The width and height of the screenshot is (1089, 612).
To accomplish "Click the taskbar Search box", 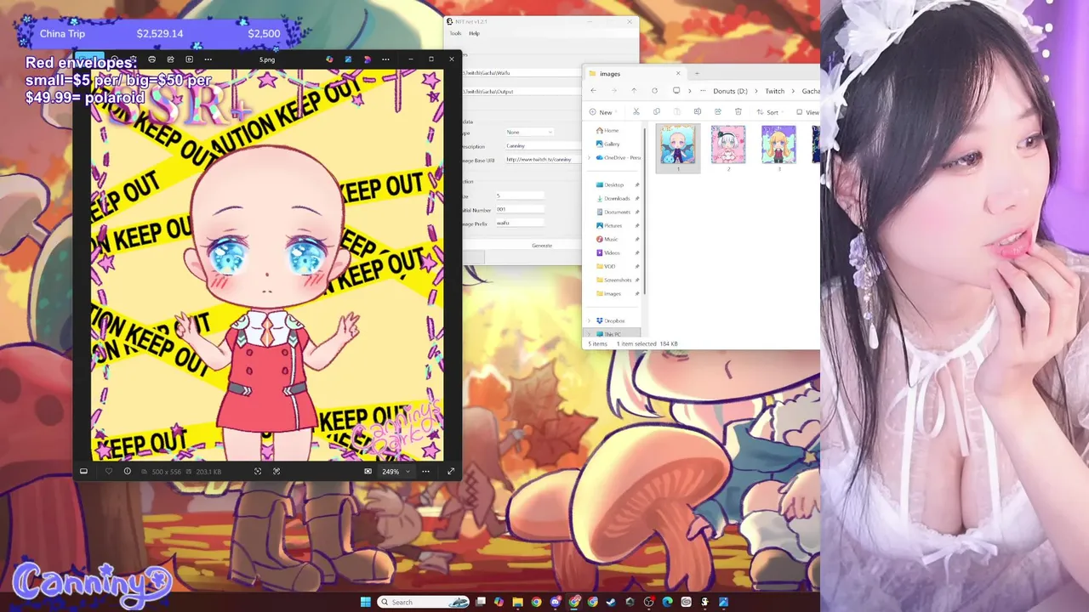I will [x=424, y=602].
